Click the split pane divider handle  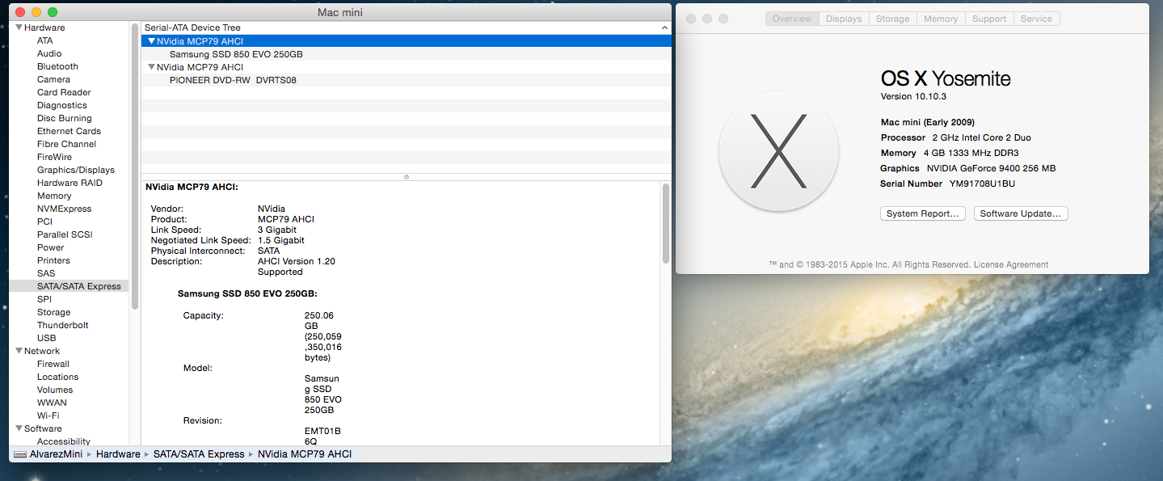pos(406,176)
